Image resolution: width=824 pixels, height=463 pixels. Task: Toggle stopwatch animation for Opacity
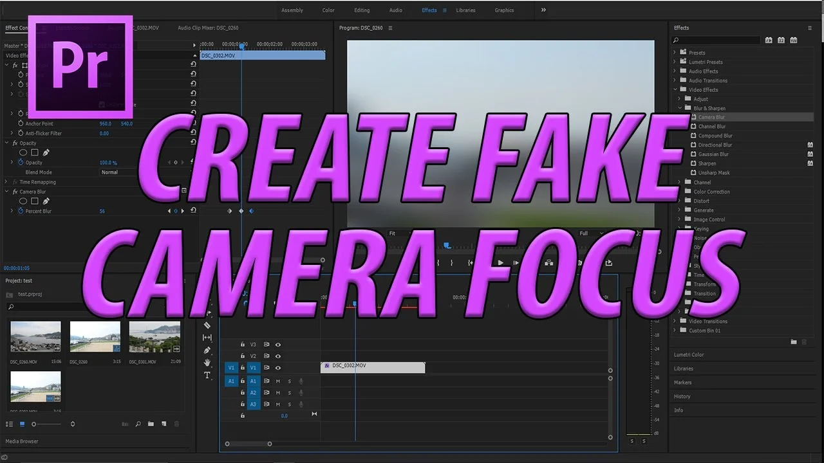[20, 163]
